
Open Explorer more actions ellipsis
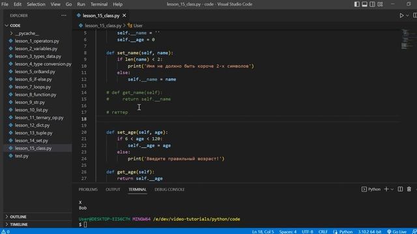pos(64,16)
